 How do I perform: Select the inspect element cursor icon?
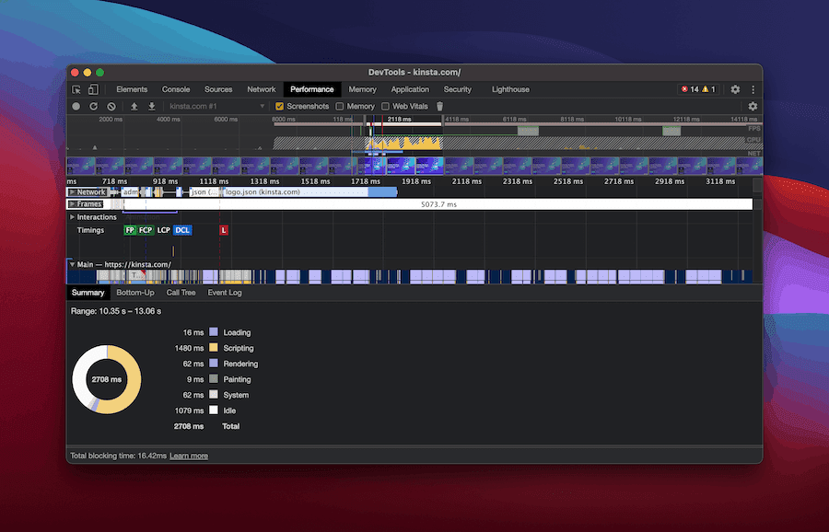tap(76, 89)
